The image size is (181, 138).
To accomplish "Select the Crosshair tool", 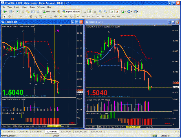I will 10,17.
